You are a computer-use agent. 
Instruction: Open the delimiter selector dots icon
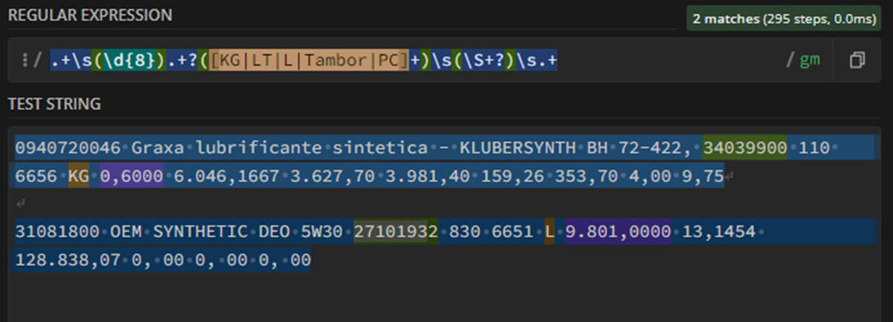pos(25,60)
